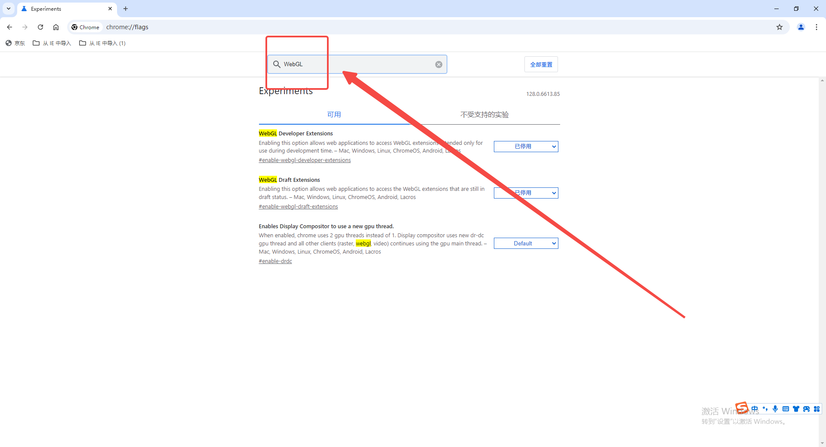Viewport: 826px width, 447px height.
Task: Close the Experiments tab
Action: click(110, 9)
